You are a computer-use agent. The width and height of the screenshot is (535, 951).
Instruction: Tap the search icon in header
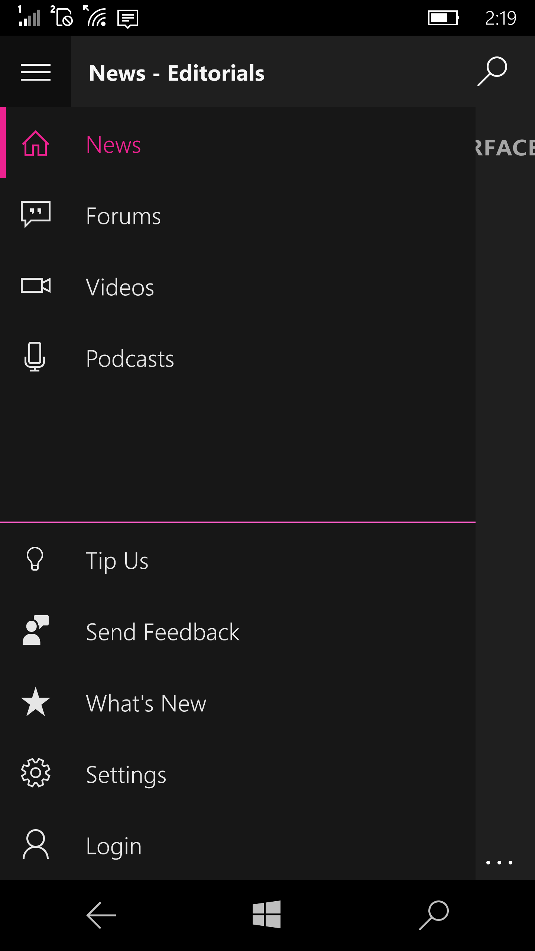pos(492,71)
